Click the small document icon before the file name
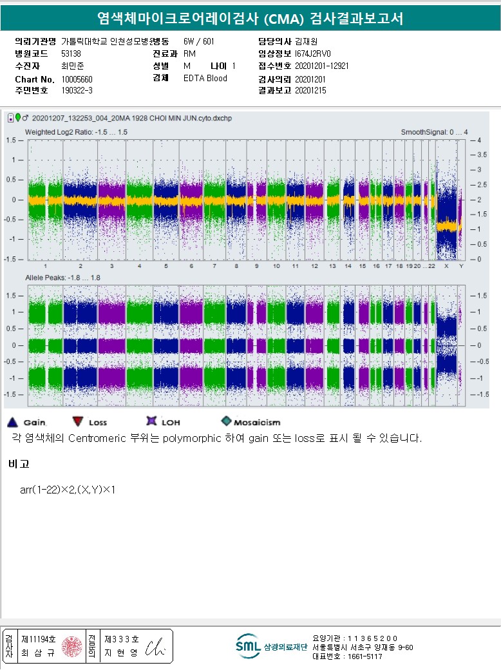This screenshot has height=670, width=501. (x=11, y=118)
